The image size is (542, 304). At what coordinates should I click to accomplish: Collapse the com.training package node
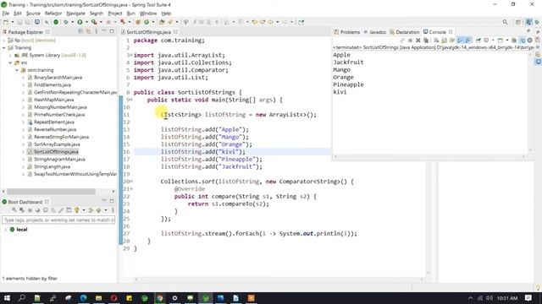17,70
